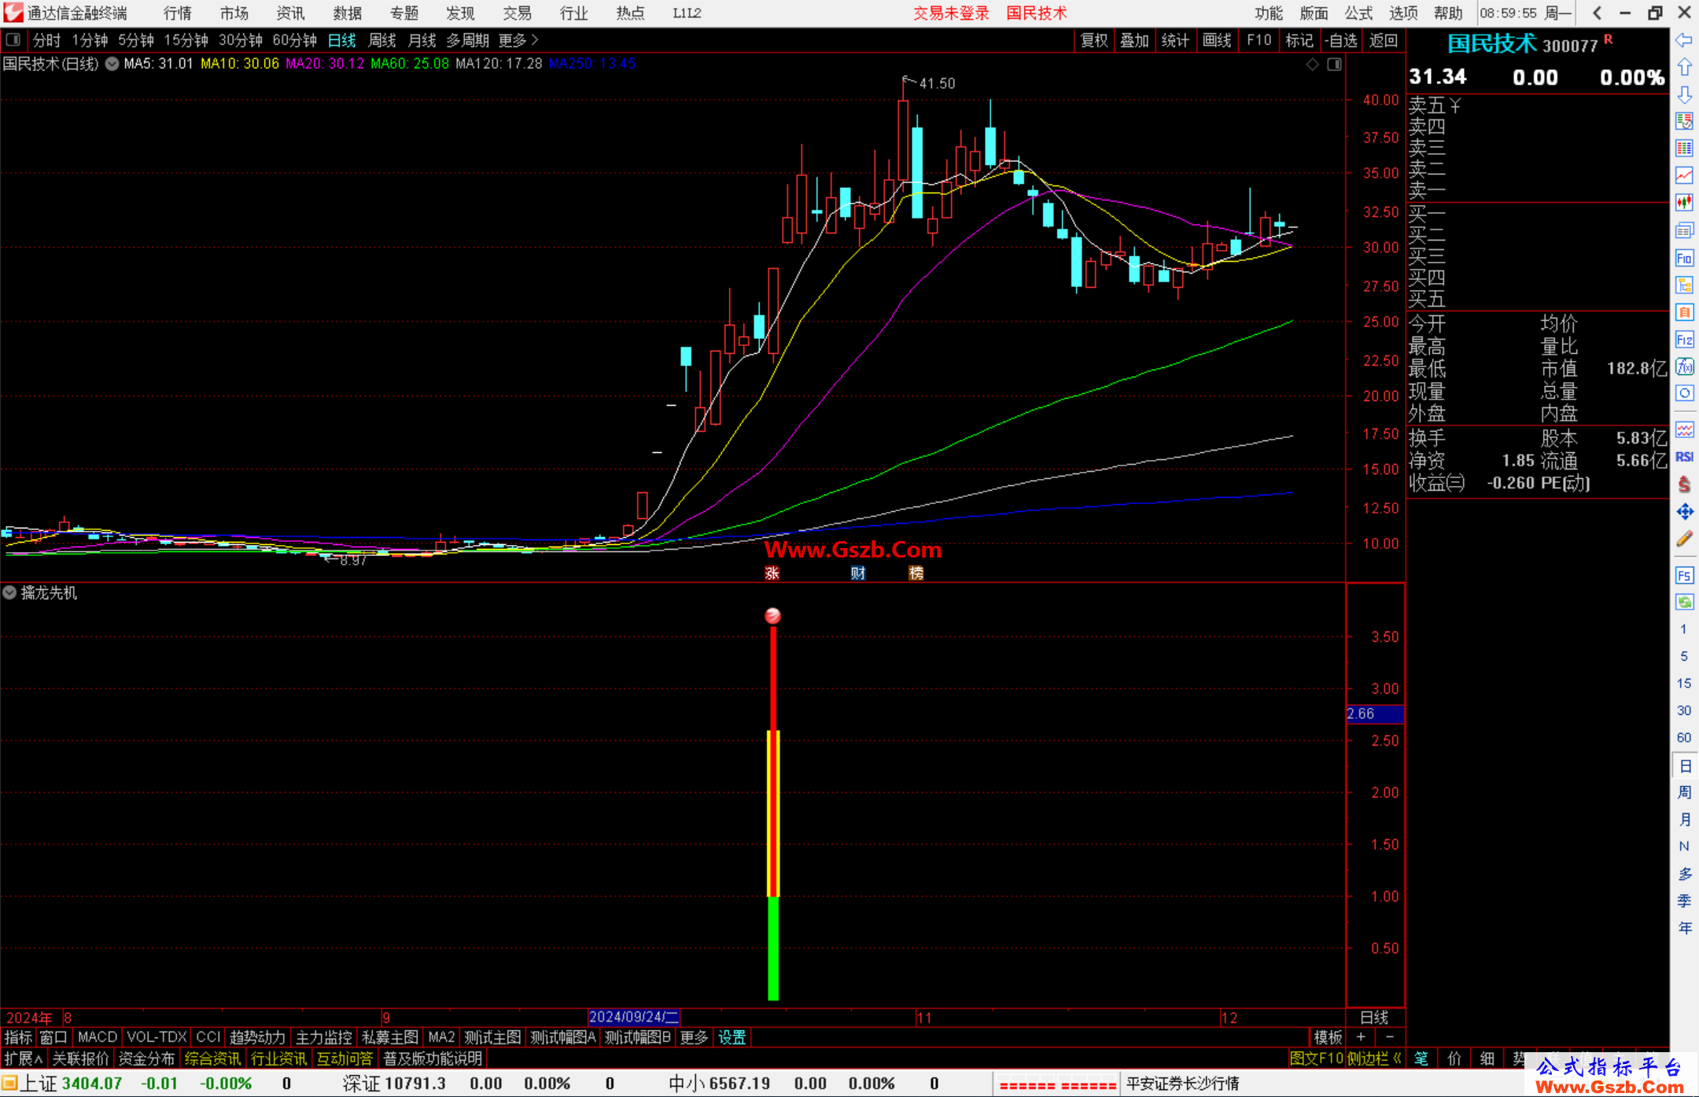
Task: Click the blue back arrow in the sidebar
Action: (x=1684, y=40)
